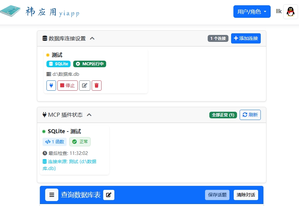Viewport: 299px width, 206px height.
Task: Click the 1 个连接 badge
Action: (x=218, y=38)
